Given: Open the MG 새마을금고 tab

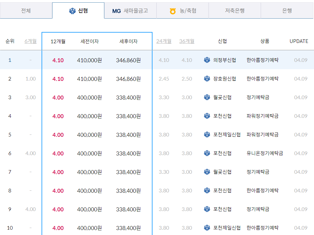Looking at the screenshot, I should (x=130, y=11).
